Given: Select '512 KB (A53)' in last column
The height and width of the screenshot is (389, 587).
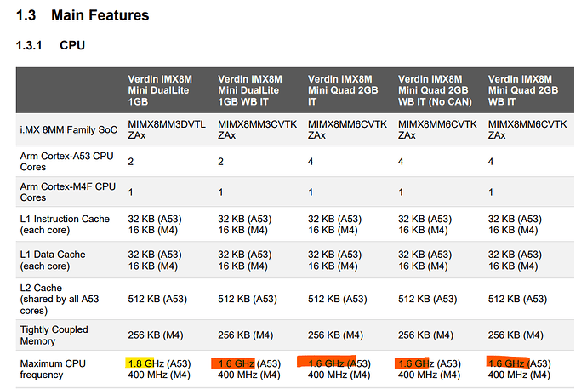Looking at the screenshot, I should 517,299.
